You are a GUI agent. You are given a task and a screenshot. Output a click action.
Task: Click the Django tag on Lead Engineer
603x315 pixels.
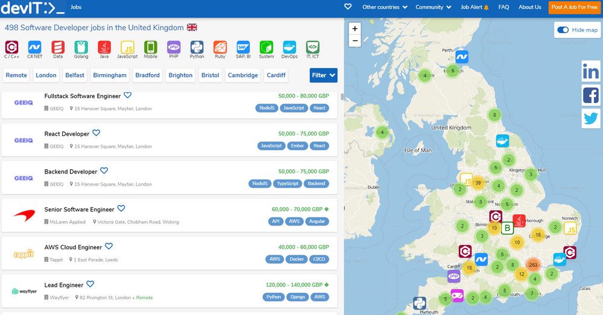click(298, 296)
